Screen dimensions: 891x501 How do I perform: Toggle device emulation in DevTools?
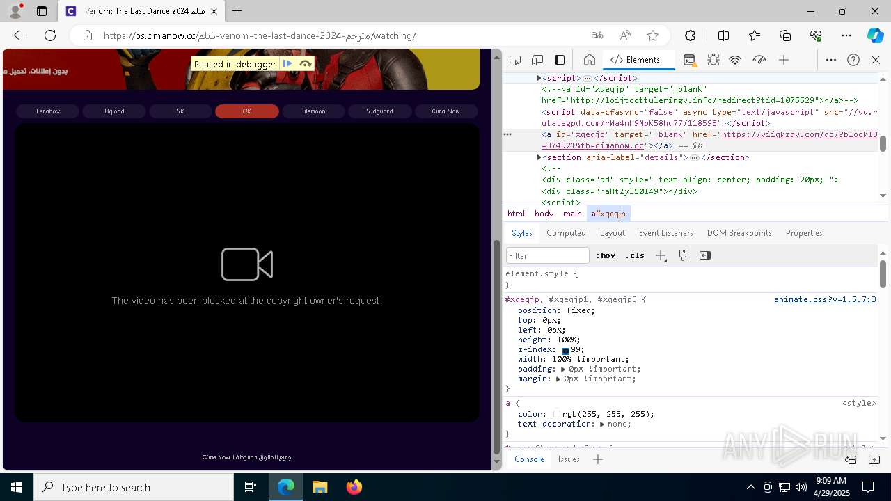click(x=537, y=60)
